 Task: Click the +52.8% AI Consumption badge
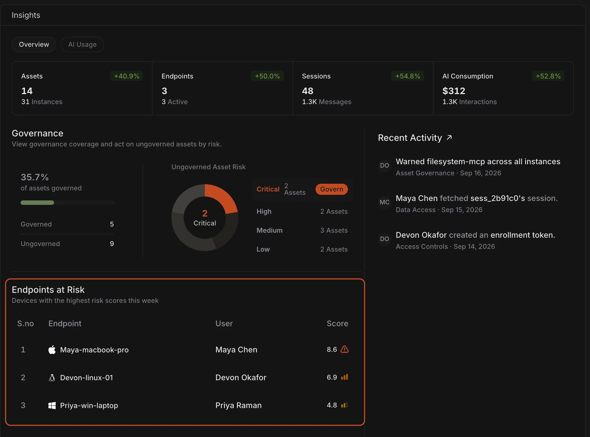[x=548, y=76]
